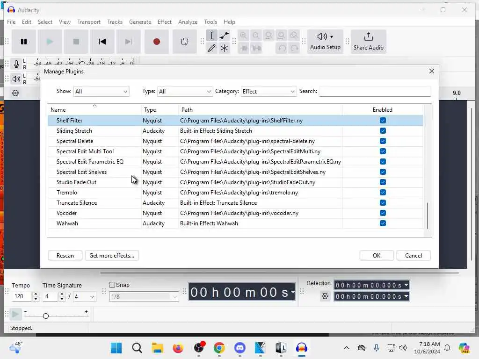Screen dimensions: 479x359
Task: Open the Generate menu
Action: 140,22
